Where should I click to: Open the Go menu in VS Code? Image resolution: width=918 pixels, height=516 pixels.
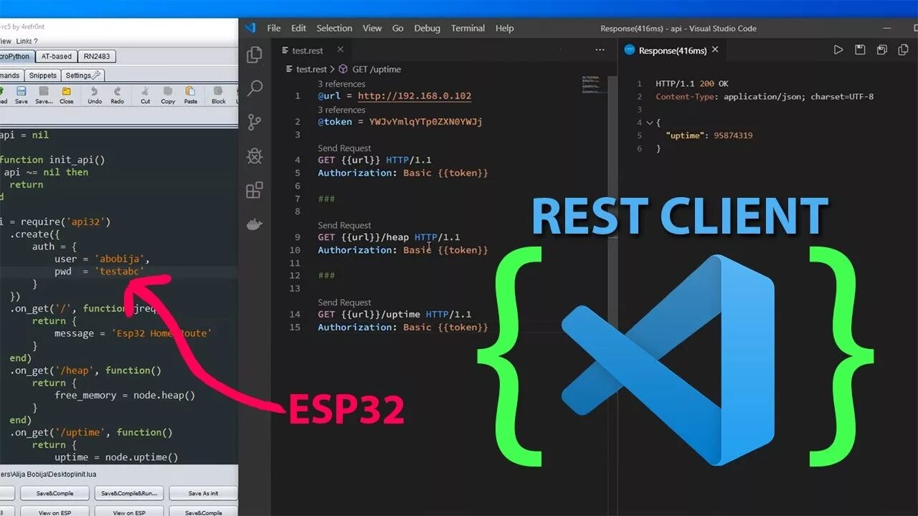tap(398, 28)
